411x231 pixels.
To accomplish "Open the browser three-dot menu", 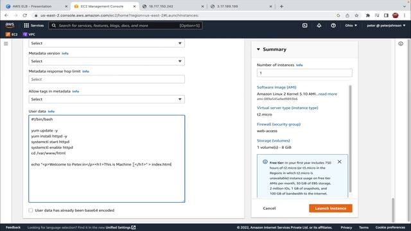I will tap(405, 15).
